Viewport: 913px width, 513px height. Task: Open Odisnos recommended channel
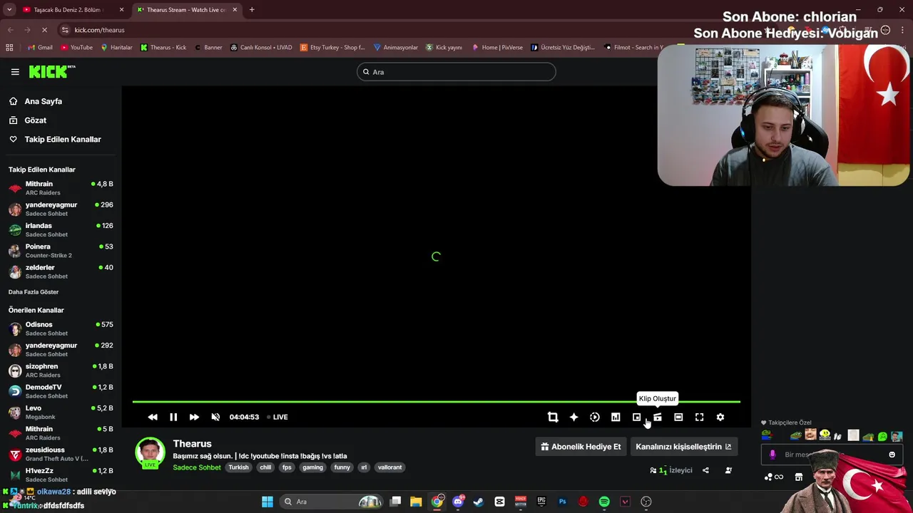(x=61, y=328)
